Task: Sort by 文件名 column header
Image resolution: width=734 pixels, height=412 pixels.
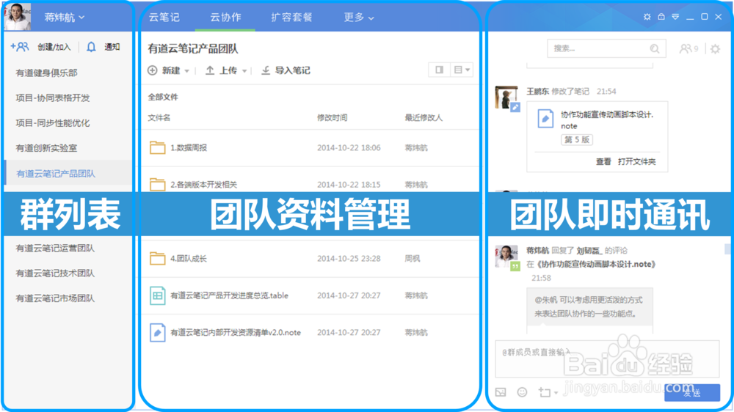Action: pyautogui.click(x=159, y=118)
